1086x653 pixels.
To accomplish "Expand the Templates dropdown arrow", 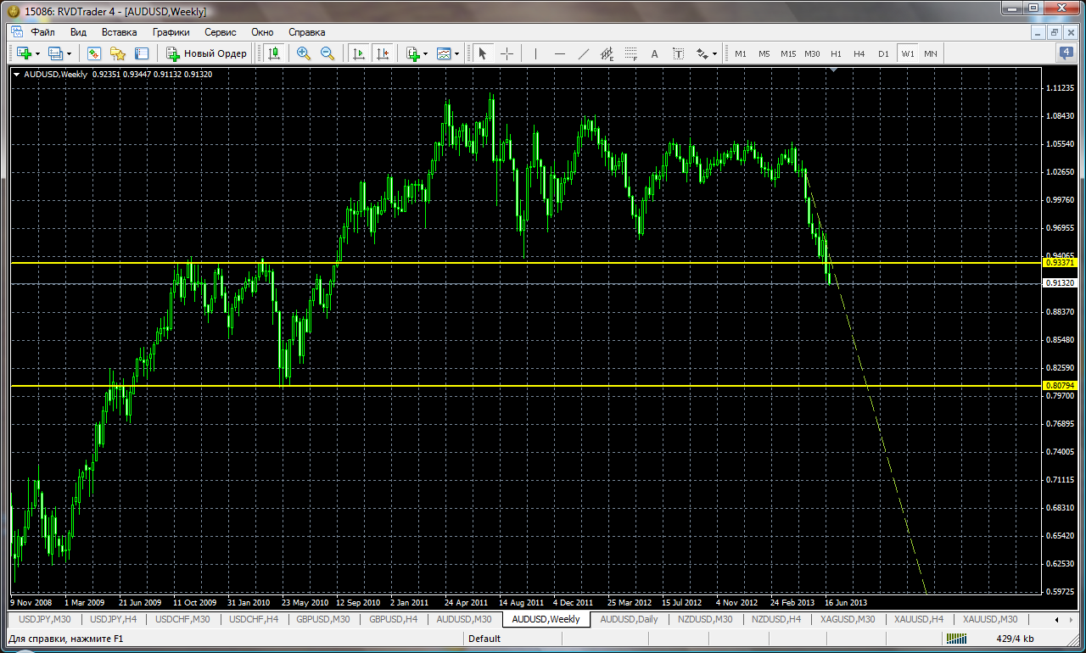I will point(457,53).
